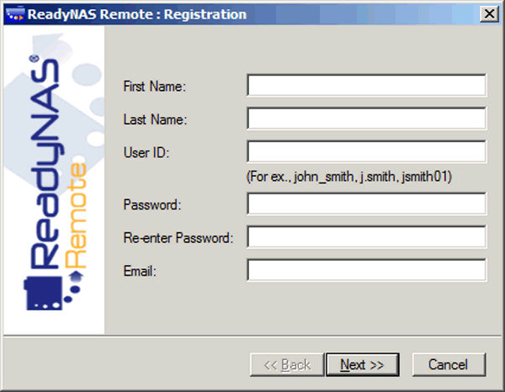505x392 pixels.
Task: Close the Registration dialog window
Action: coord(489,13)
